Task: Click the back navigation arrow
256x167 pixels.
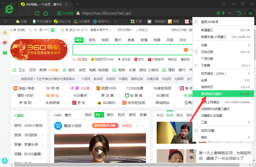Action: tap(21, 13)
